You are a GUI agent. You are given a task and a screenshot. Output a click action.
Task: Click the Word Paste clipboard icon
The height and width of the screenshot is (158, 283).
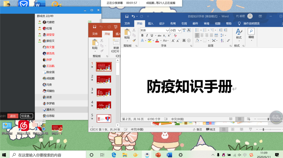[x=127, y=33]
